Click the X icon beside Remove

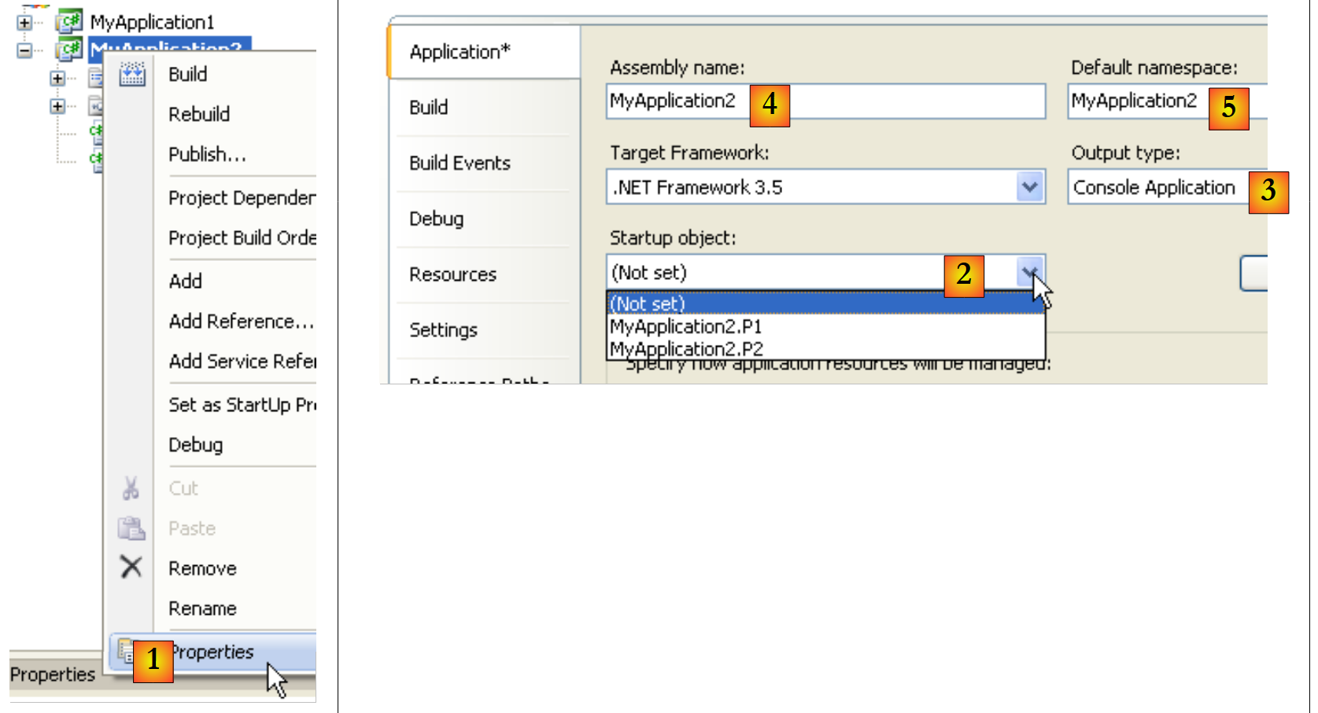click(x=131, y=567)
